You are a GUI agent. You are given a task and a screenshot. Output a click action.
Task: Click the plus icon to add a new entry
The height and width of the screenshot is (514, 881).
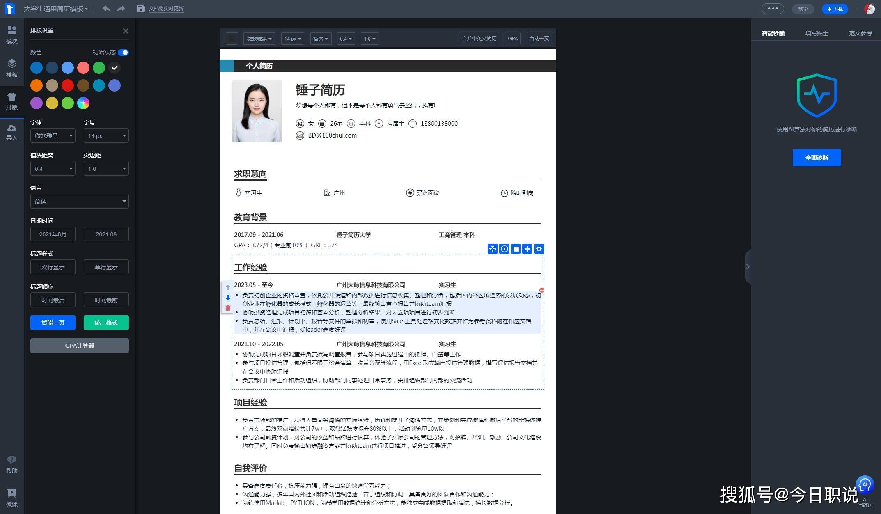[x=527, y=248]
